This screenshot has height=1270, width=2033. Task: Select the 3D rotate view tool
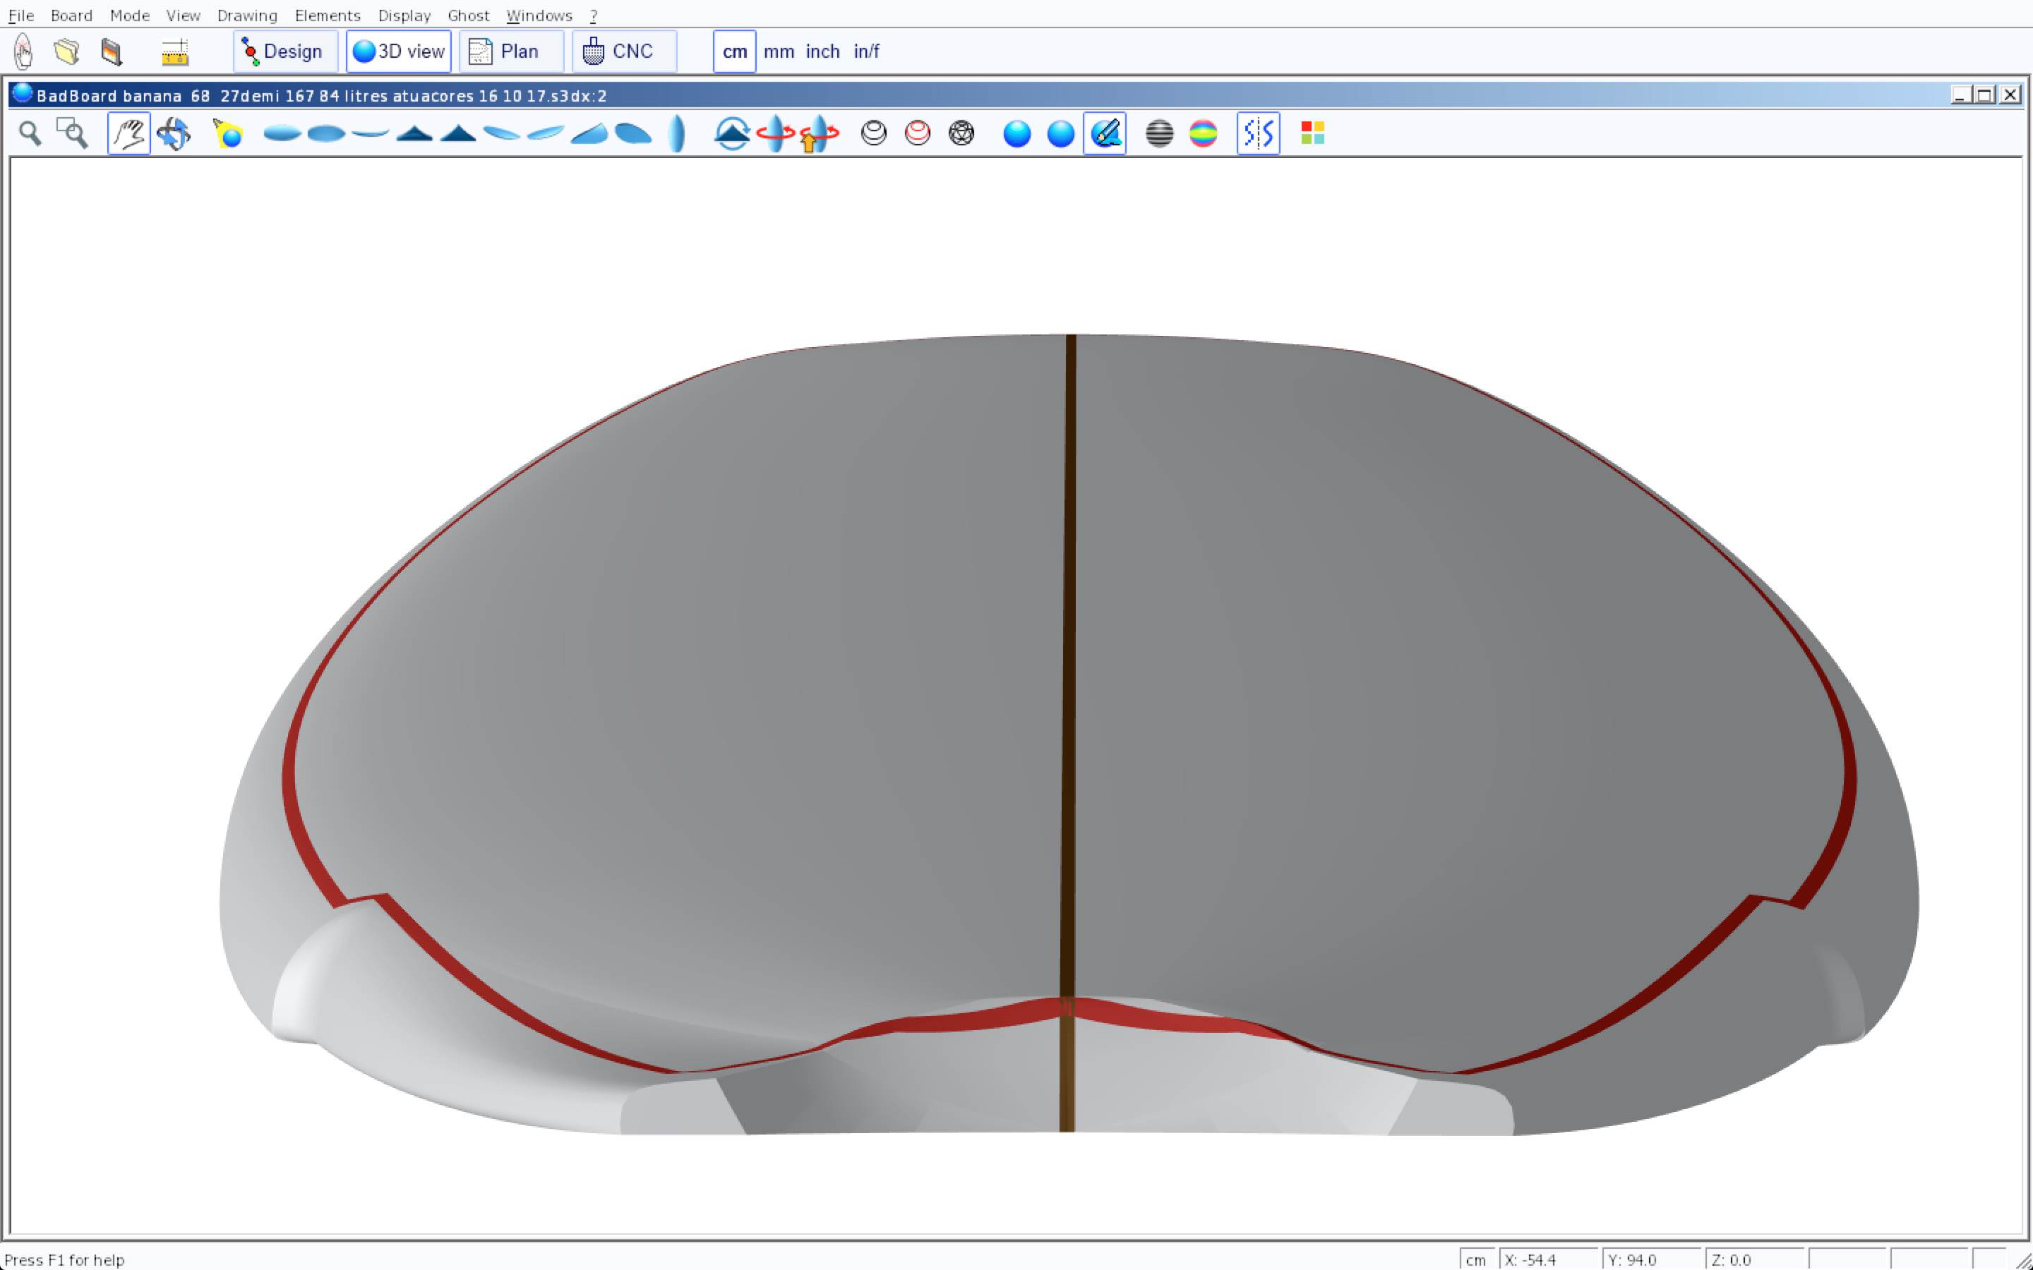(174, 133)
